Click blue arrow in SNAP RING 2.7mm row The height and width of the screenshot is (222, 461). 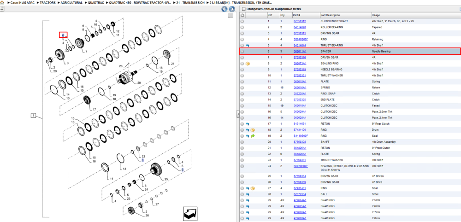point(247,212)
